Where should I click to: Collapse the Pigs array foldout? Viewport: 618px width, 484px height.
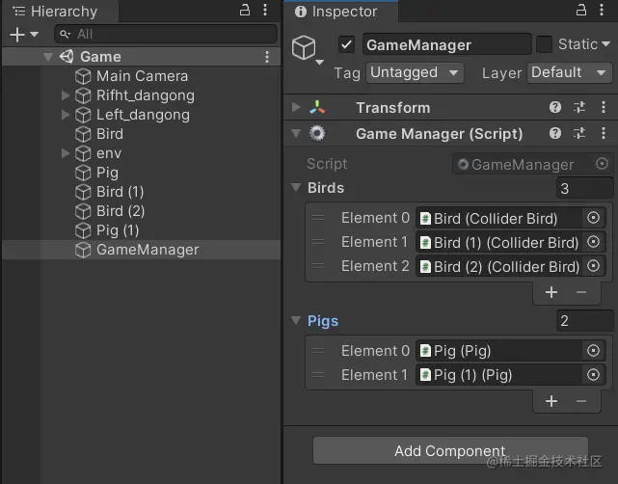(x=296, y=320)
